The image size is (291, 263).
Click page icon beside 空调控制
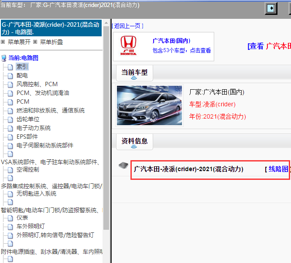10,170
